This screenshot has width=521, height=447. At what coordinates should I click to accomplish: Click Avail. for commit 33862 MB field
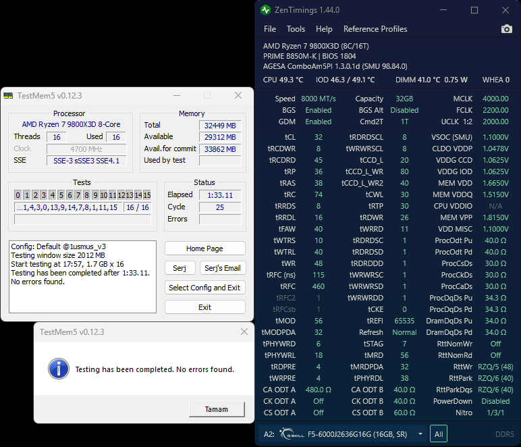point(220,149)
